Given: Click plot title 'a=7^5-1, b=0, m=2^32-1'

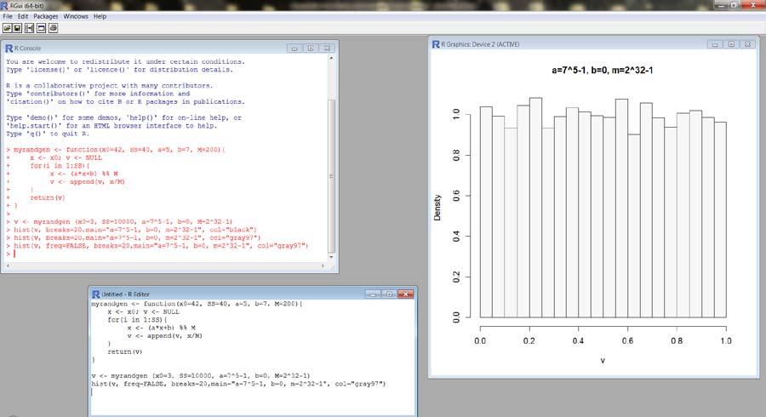Looking at the screenshot, I should tap(602, 71).
